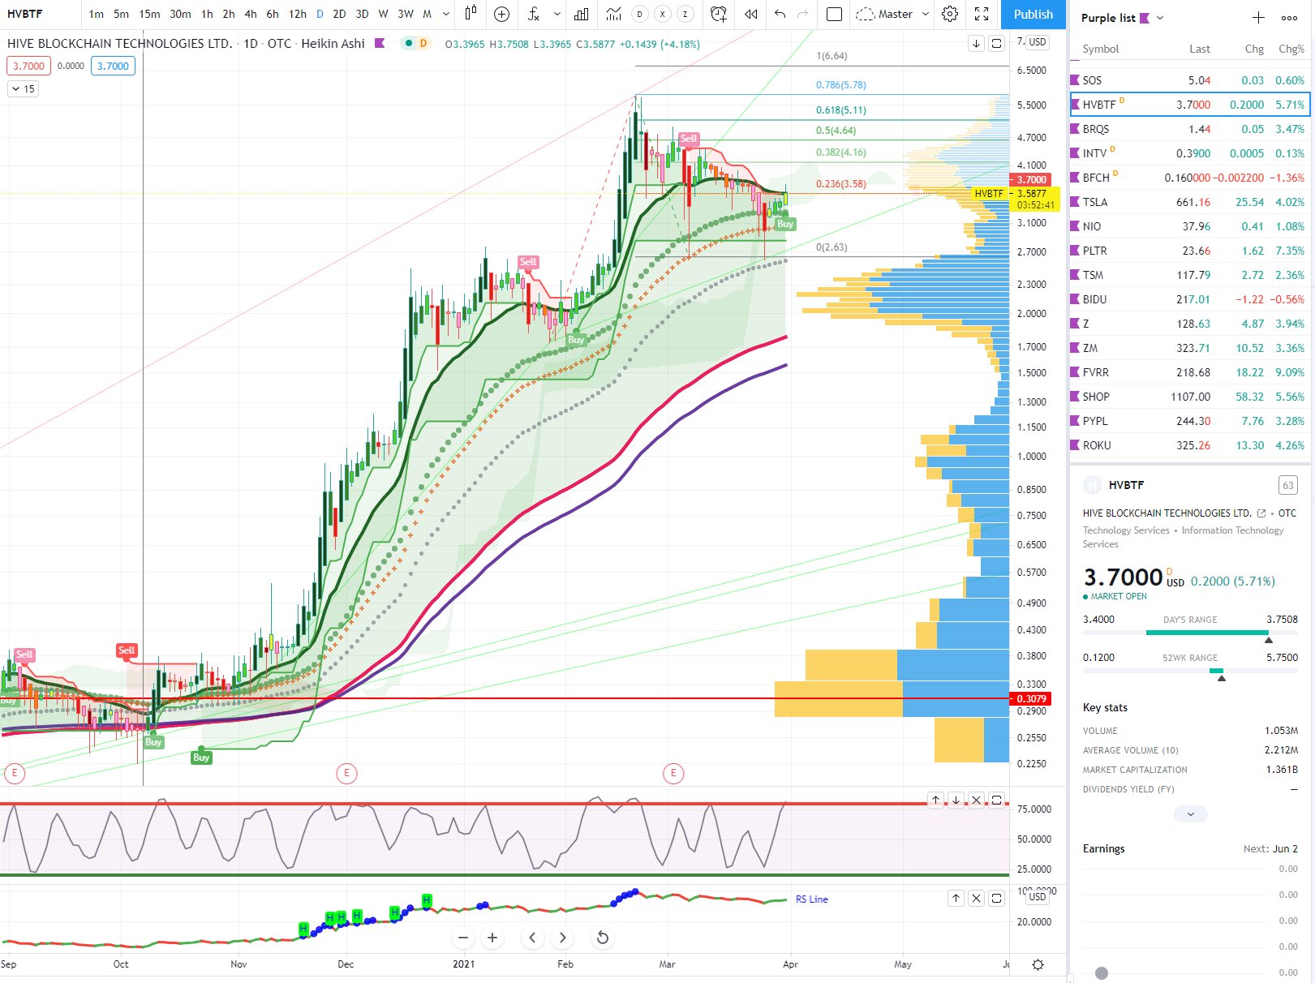
Task: Click the X template quick button
Action: pyautogui.click(x=663, y=14)
